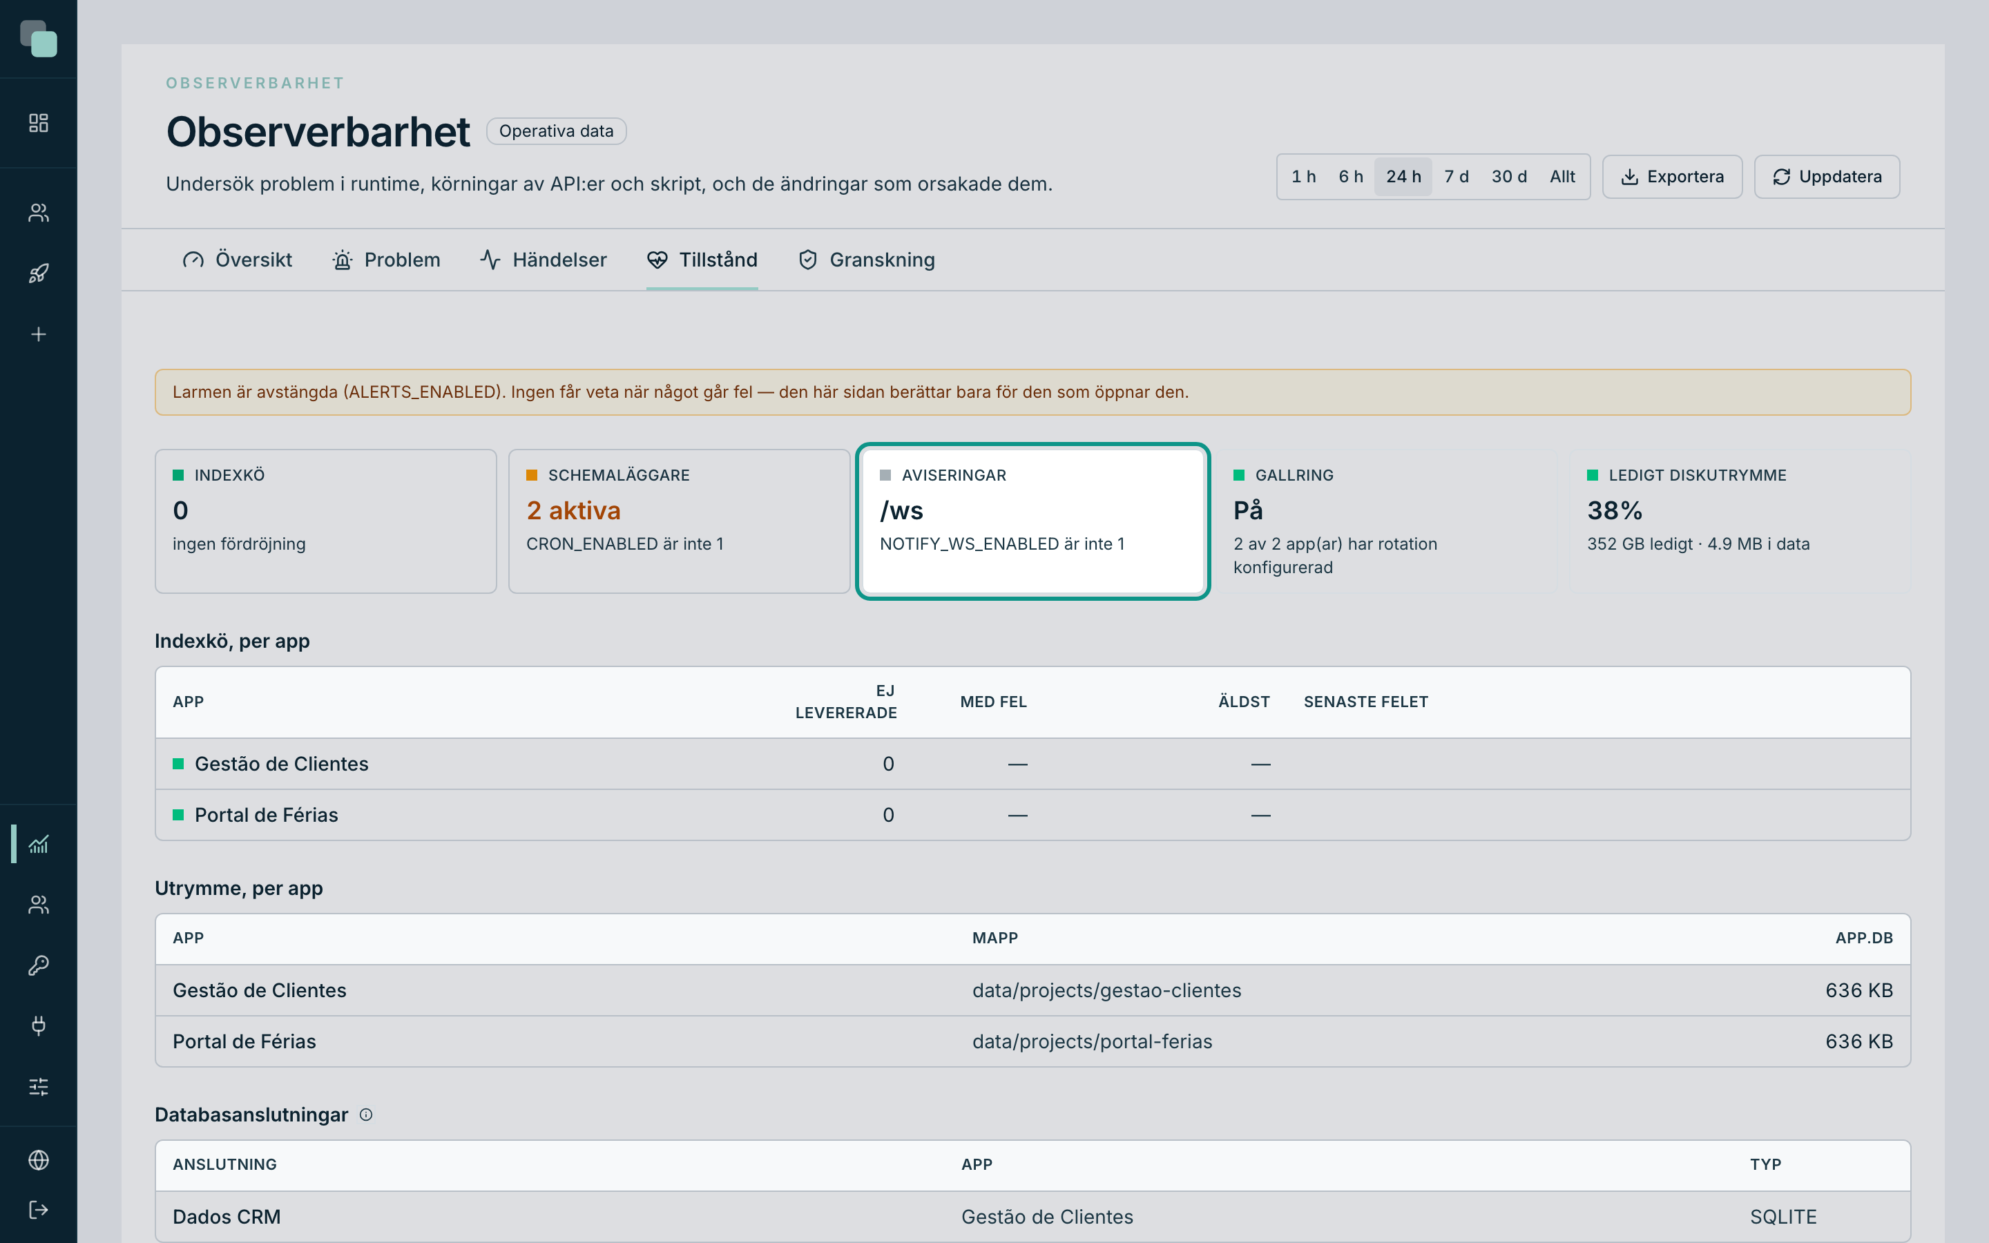The image size is (1989, 1243).
Task: Click the plus icon in sidebar
Action: tap(39, 335)
